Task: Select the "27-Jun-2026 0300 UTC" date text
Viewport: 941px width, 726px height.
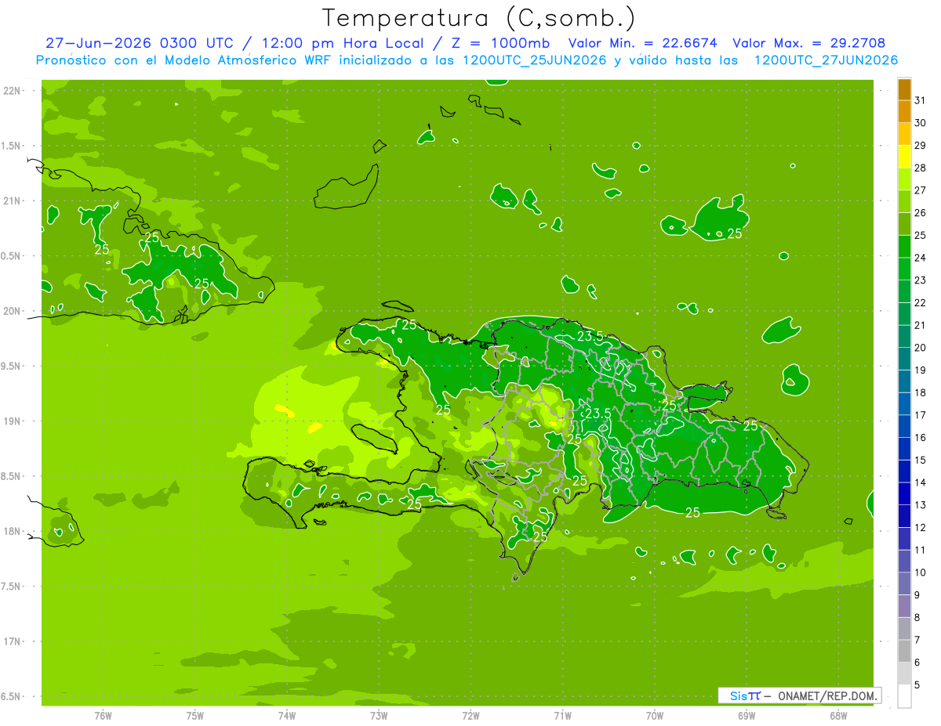Action: pyautogui.click(x=139, y=43)
